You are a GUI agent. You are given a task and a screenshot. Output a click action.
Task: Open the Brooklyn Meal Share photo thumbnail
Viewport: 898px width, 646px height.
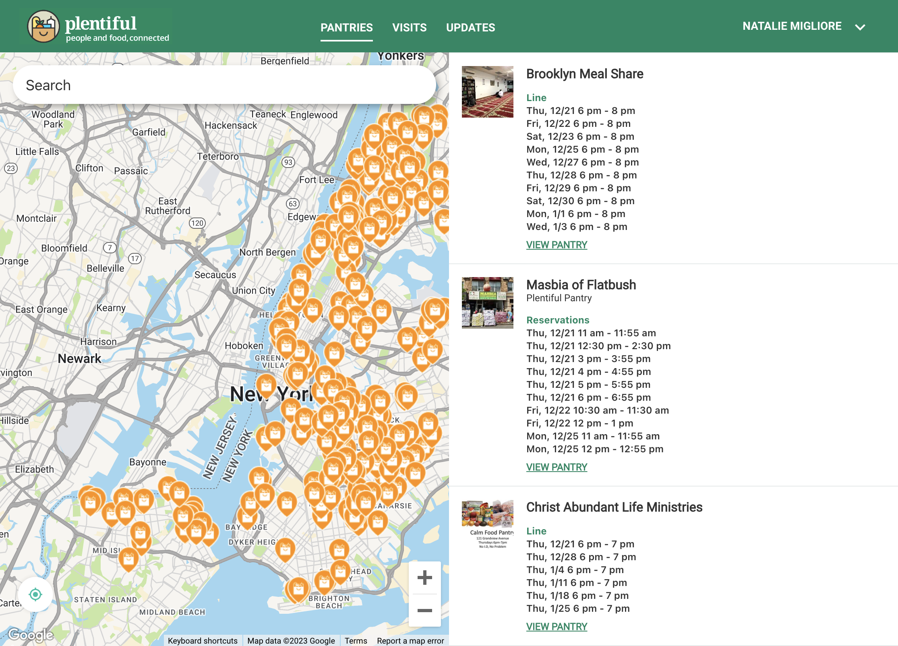[487, 92]
